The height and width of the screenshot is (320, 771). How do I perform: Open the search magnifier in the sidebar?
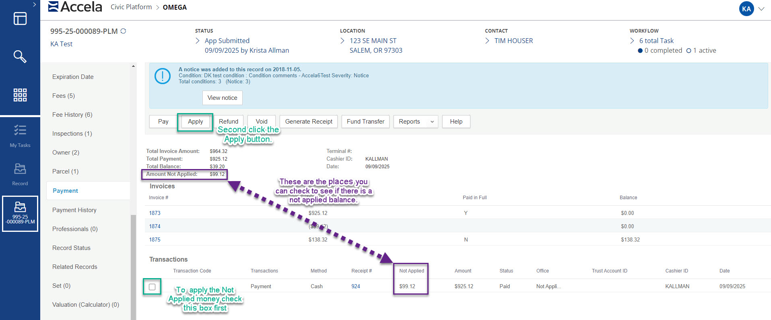(x=20, y=56)
